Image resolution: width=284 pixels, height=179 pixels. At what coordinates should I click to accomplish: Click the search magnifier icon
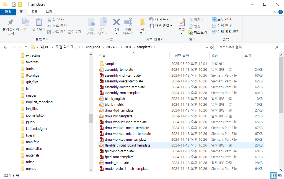coord(277,47)
